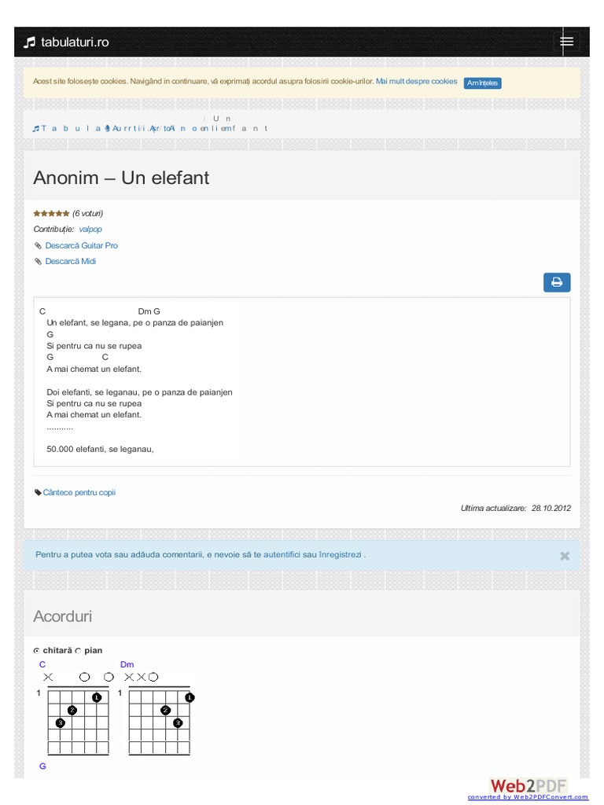The image size is (604, 805).
Task: Click the C chord diagram
Action: point(75,713)
